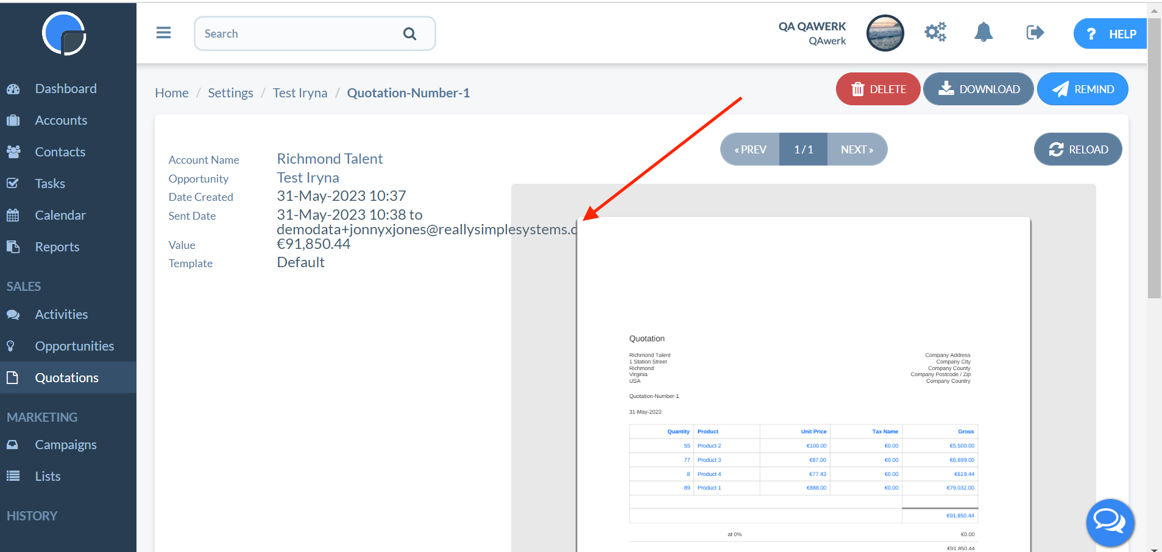Download the quotation

(978, 89)
